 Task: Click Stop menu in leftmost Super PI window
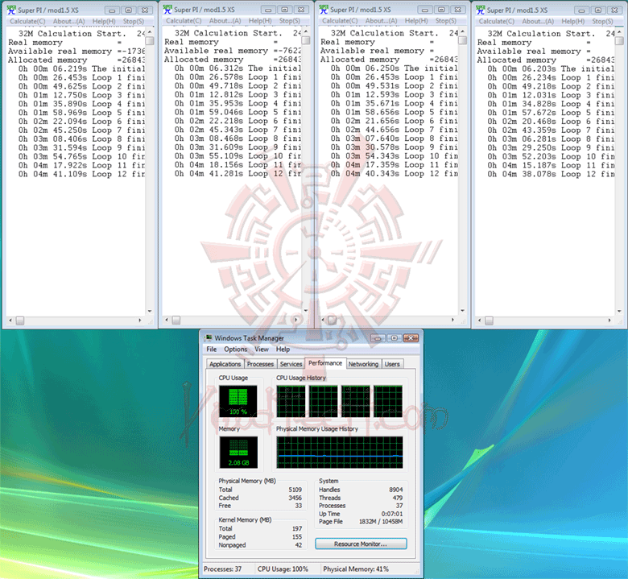click(x=134, y=21)
